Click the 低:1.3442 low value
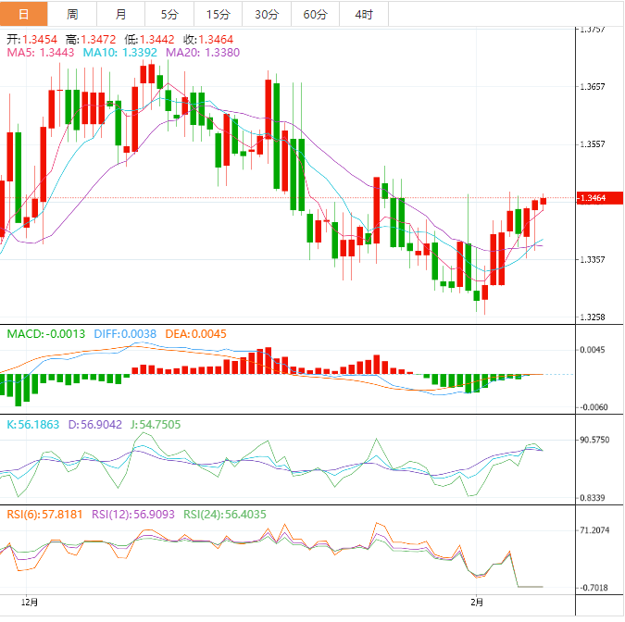This screenshot has width=625, height=622. tap(149, 40)
